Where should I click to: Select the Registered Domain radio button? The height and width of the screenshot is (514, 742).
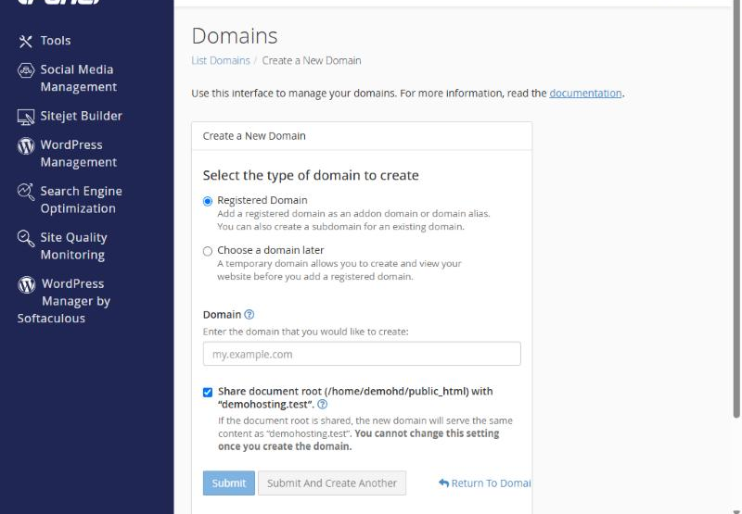point(207,201)
